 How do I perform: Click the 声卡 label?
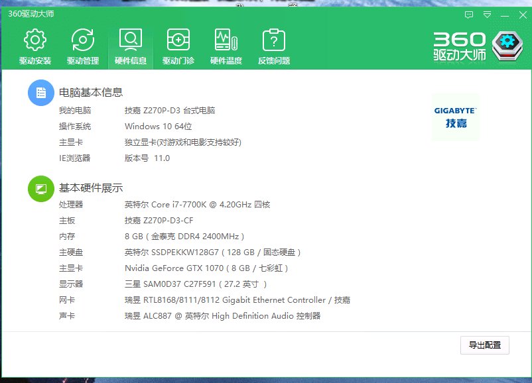(x=67, y=316)
